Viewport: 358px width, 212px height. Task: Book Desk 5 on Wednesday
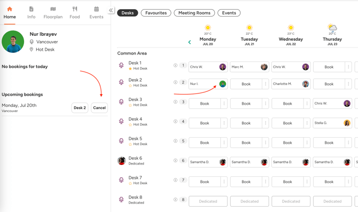(287, 143)
